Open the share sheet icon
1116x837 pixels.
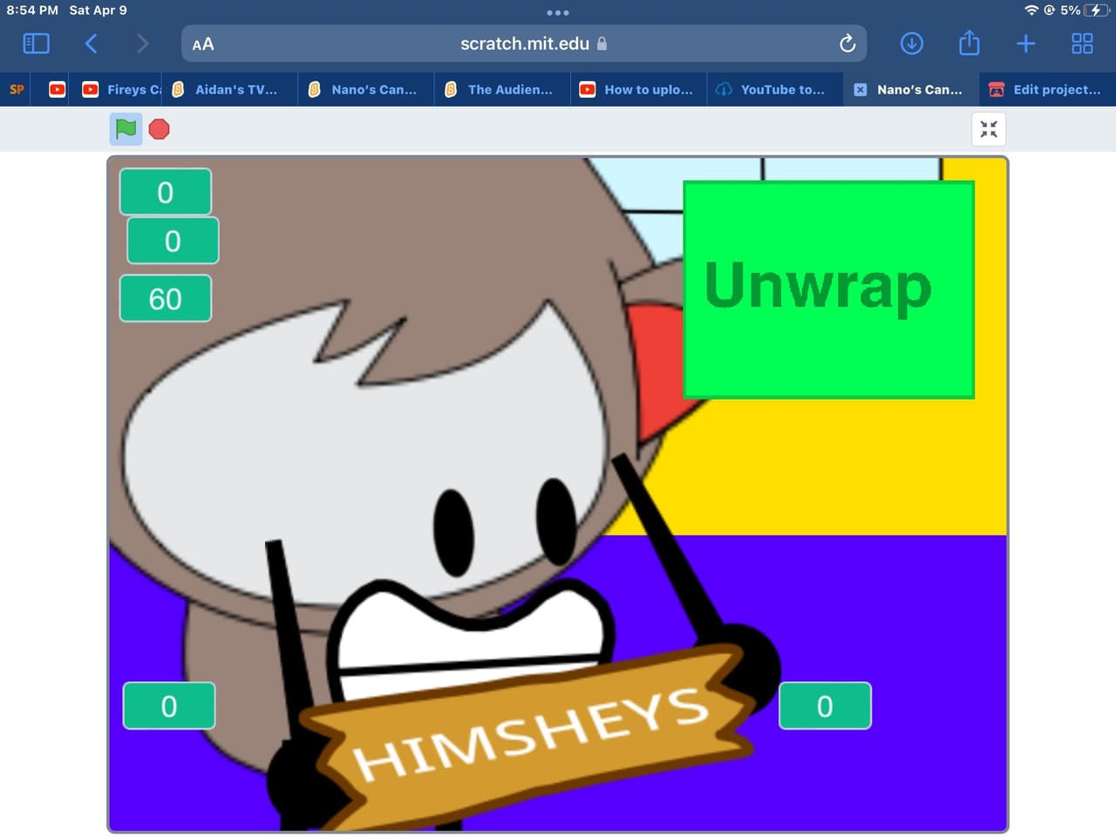click(970, 43)
